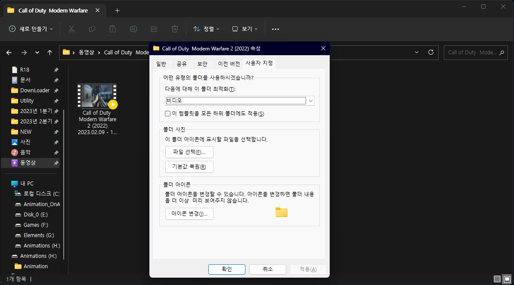The height and width of the screenshot is (285, 514).
Task: Switch to the 공유 tab
Action: tap(182, 64)
